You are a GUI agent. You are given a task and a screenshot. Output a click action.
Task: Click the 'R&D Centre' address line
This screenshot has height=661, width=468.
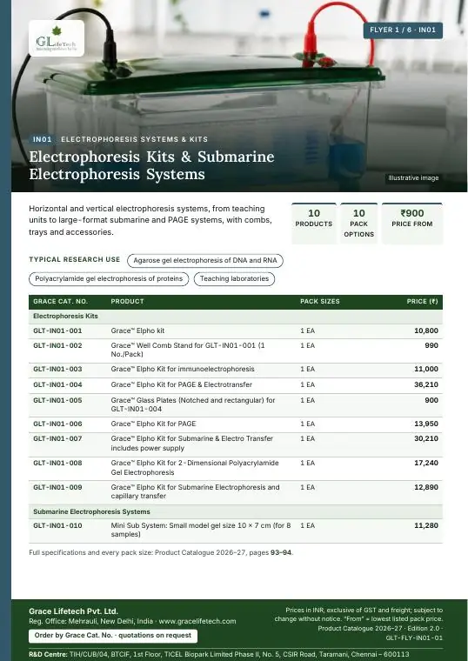[x=219, y=655]
